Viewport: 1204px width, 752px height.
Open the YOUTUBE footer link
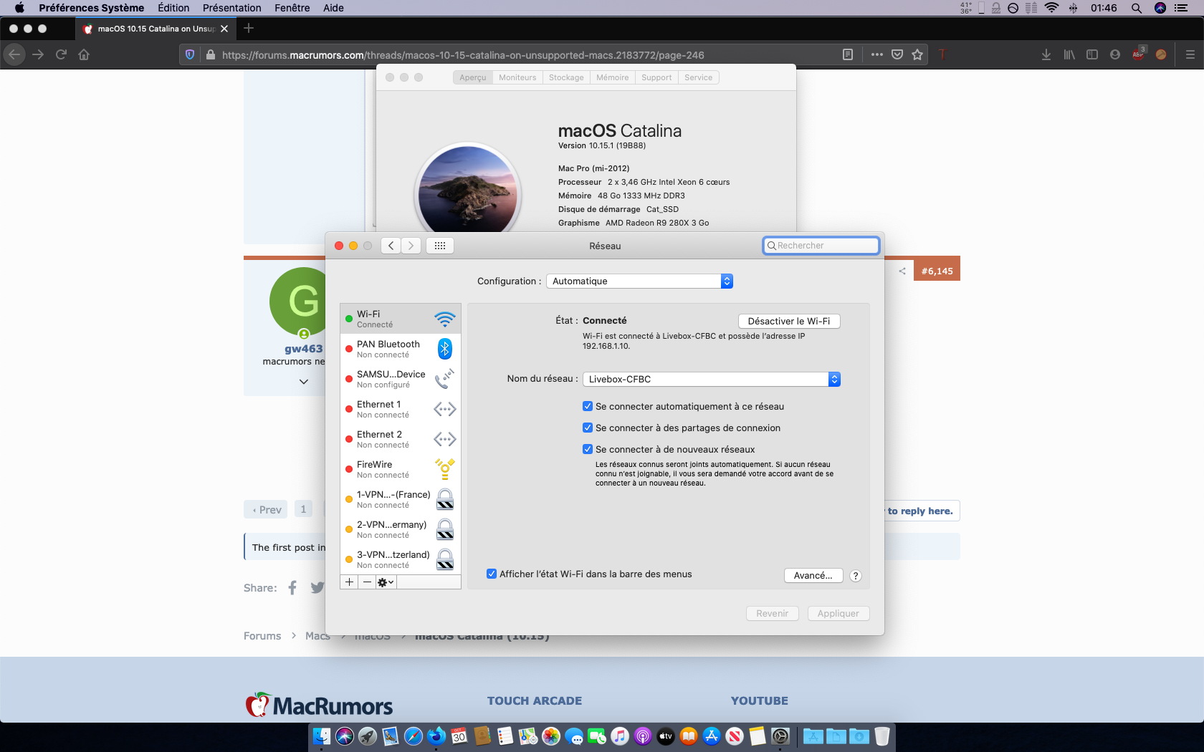click(x=760, y=701)
